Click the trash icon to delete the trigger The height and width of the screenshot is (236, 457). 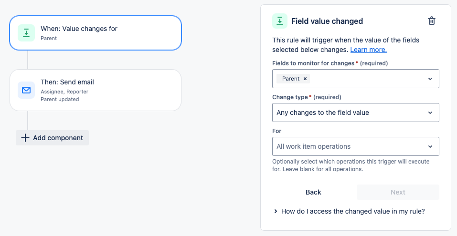pyautogui.click(x=431, y=21)
